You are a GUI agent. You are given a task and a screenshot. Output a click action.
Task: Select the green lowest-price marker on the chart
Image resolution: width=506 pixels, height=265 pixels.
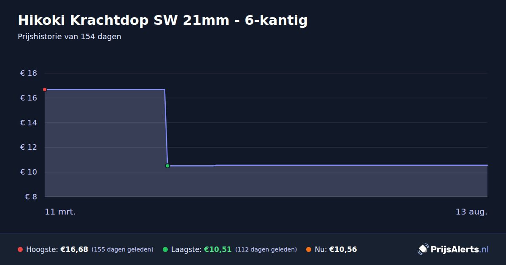[167, 166]
